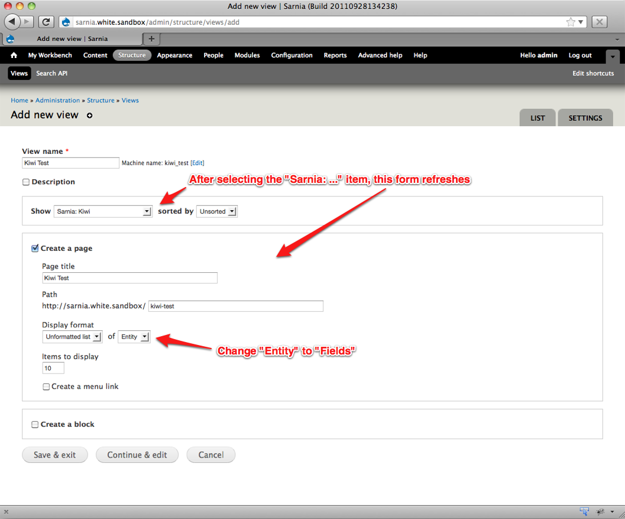Open a new tab with plus button

point(151,38)
